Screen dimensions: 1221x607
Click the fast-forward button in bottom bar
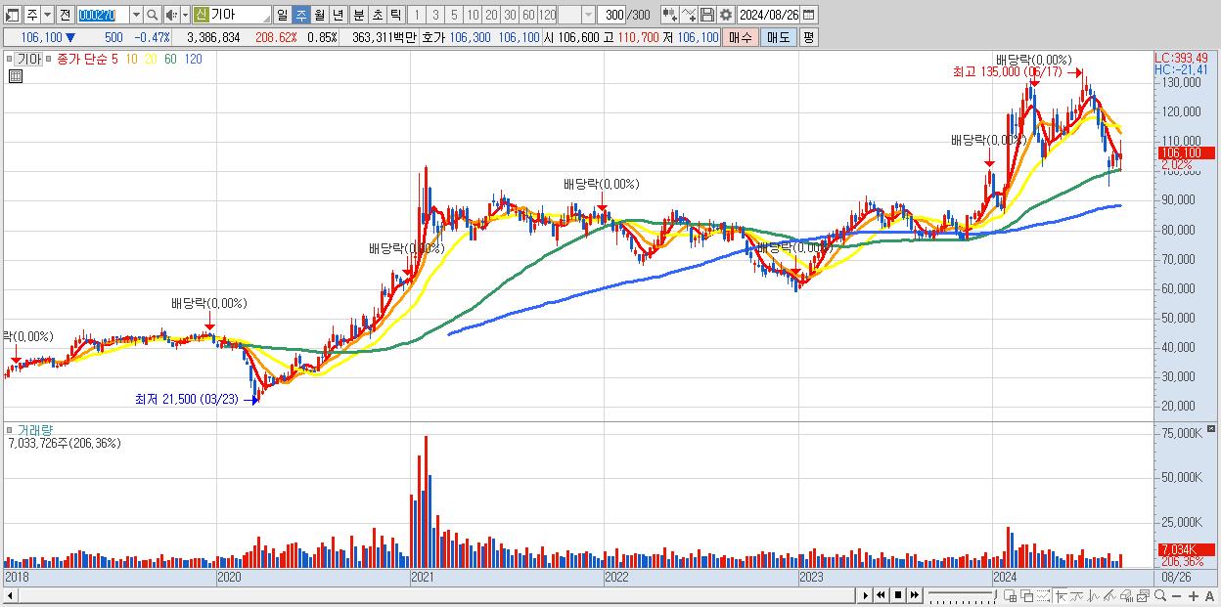(914, 595)
